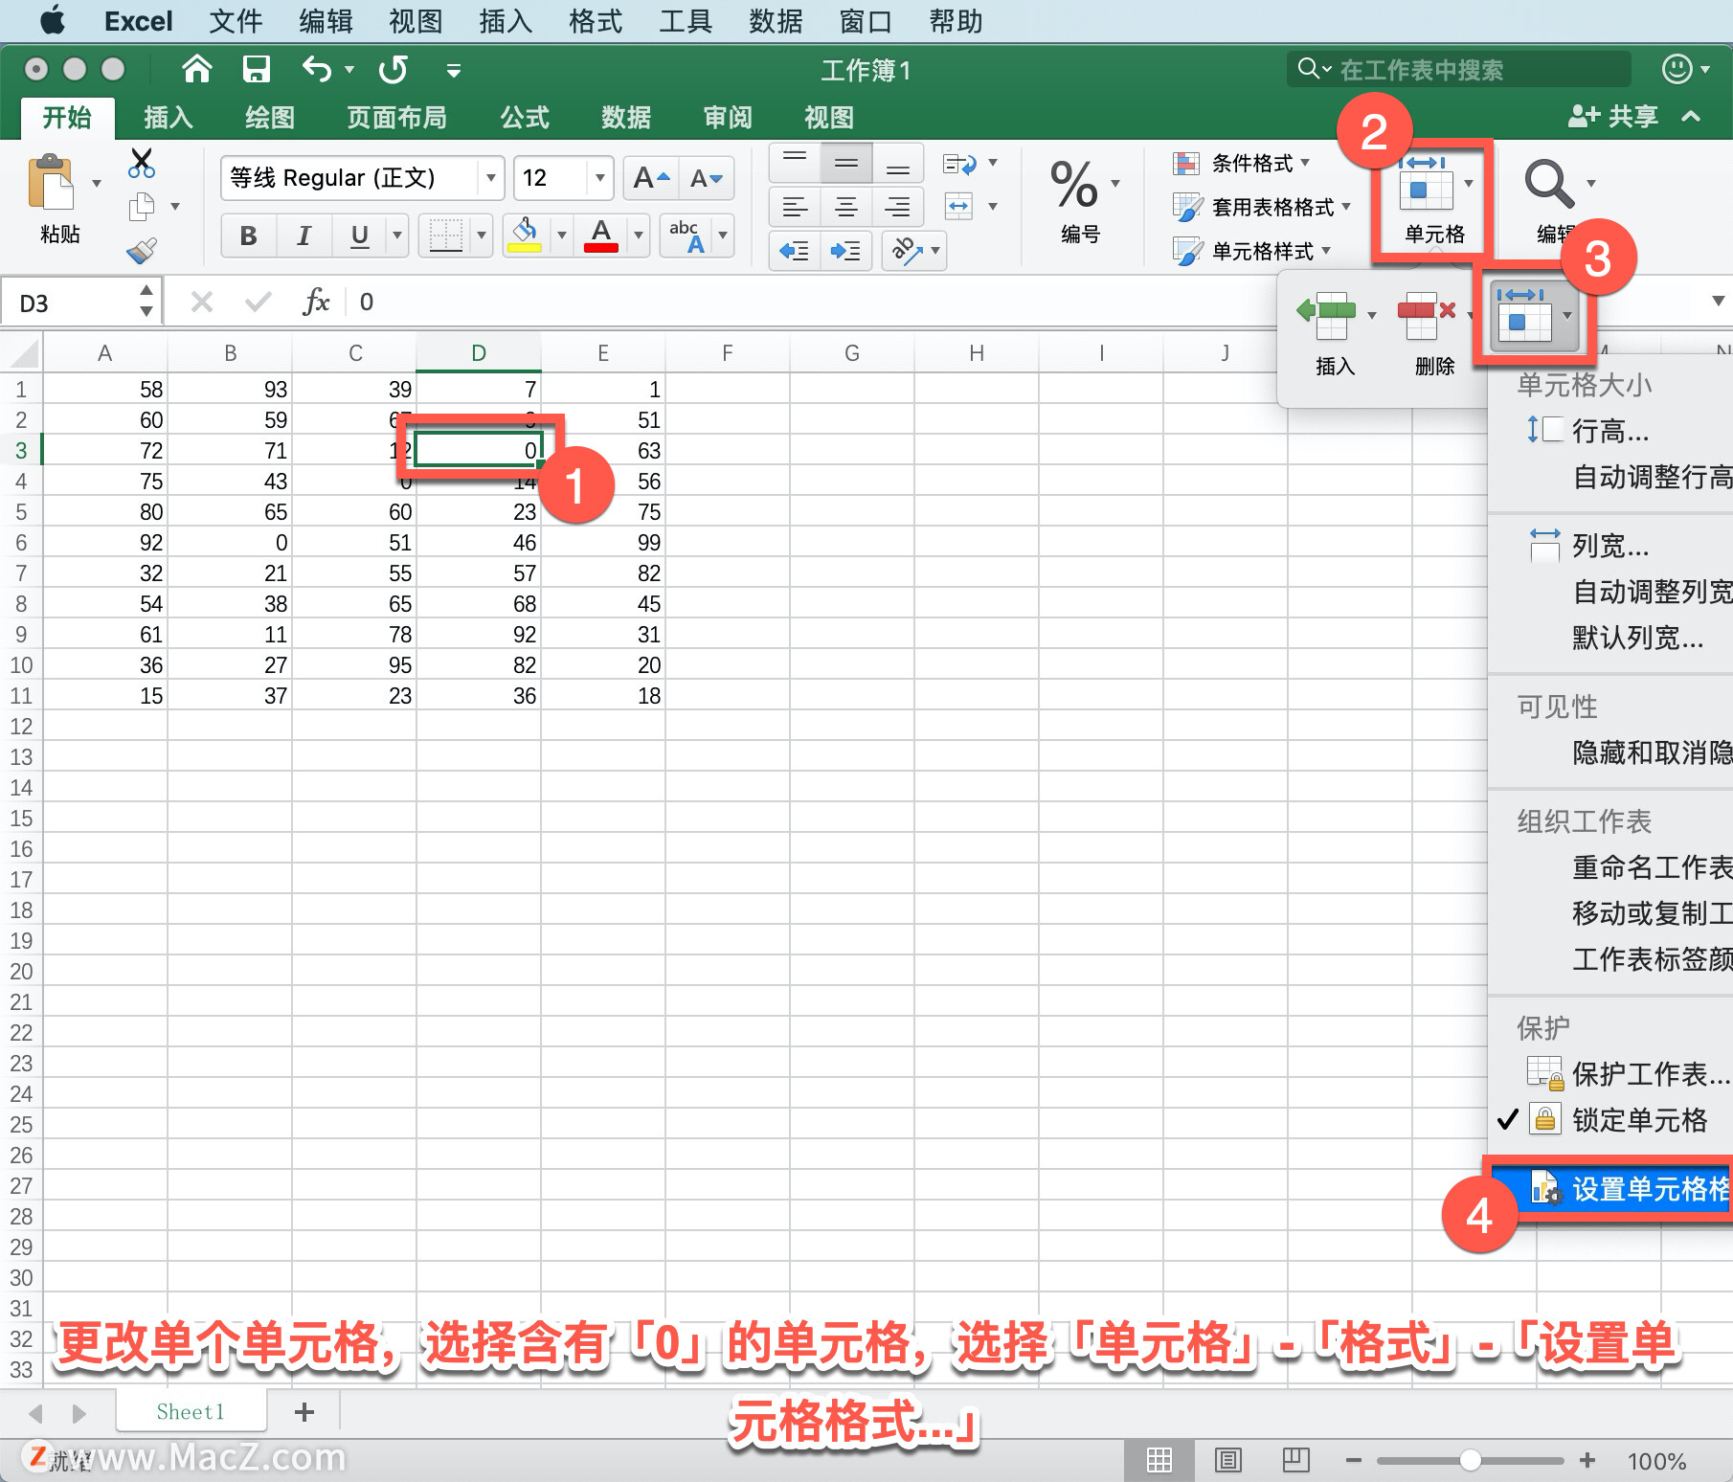Expand Cell Styles (单元格样式) dropdown
The image size is (1733, 1482).
[1326, 251]
